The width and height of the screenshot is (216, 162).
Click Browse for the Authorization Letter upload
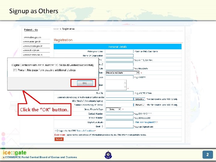coord(139,99)
